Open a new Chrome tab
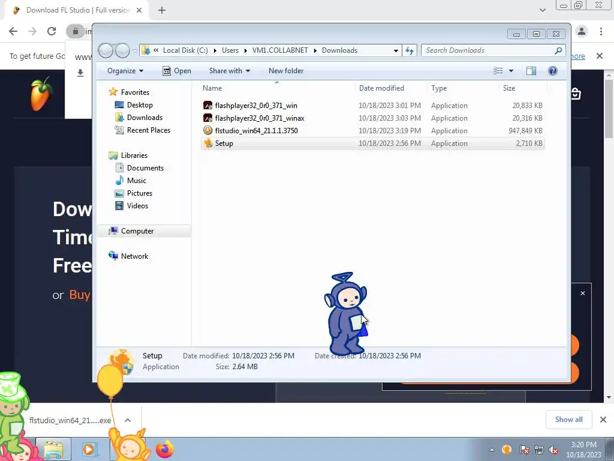 tap(162, 10)
